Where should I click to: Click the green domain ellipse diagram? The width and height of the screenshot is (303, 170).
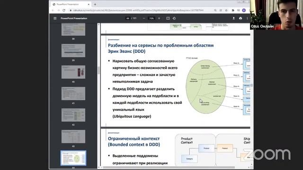[x=206, y=86]
